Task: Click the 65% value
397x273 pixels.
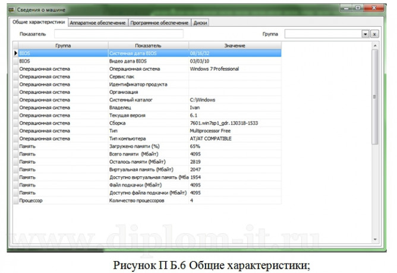Action: pyautogui.click(x=195, y=146)
